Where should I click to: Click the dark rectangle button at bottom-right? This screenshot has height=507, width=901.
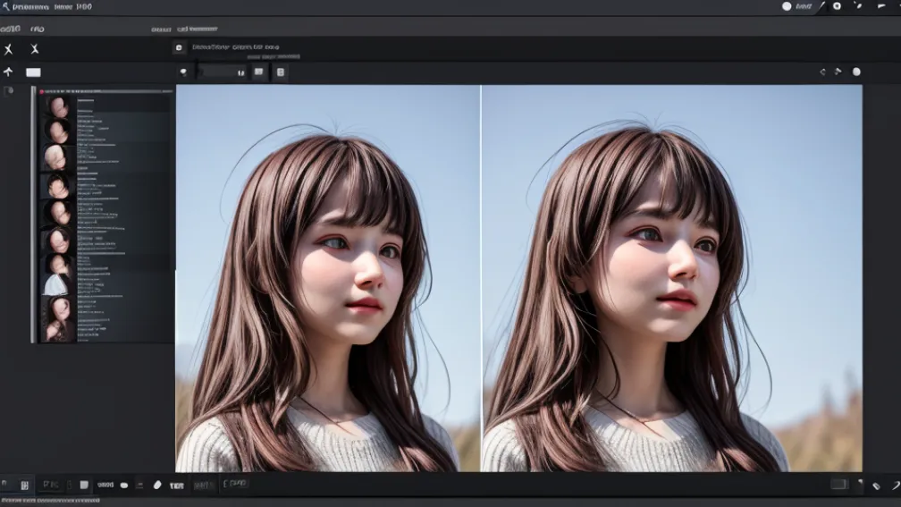[x=838, y=484]
